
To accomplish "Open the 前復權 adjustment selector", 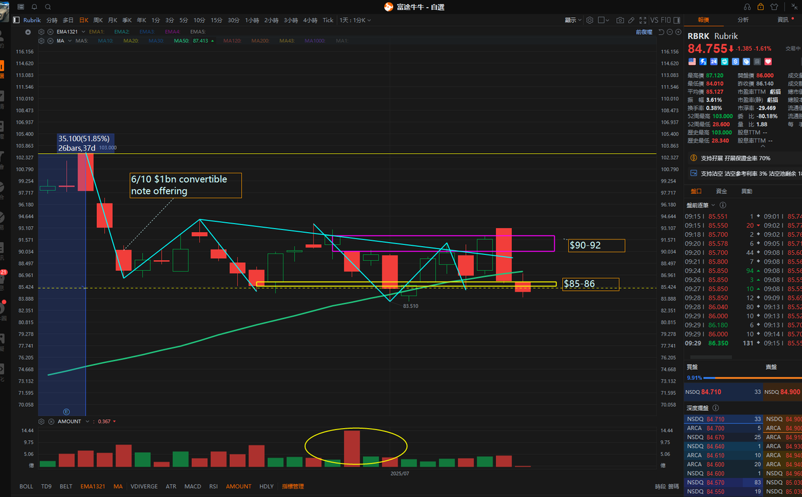I will (x=644, y=31).
